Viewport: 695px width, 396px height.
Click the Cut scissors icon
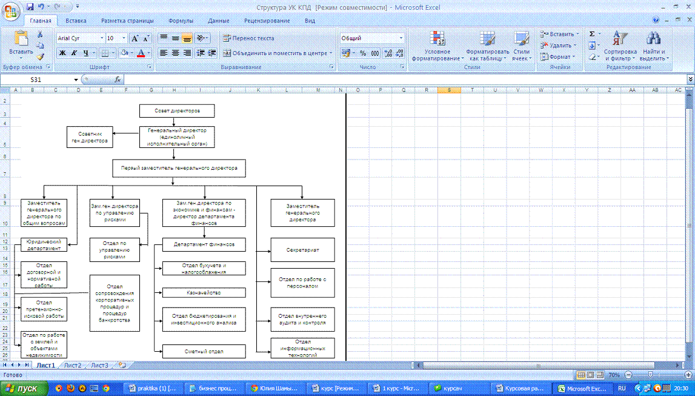[x=41, y=35]
